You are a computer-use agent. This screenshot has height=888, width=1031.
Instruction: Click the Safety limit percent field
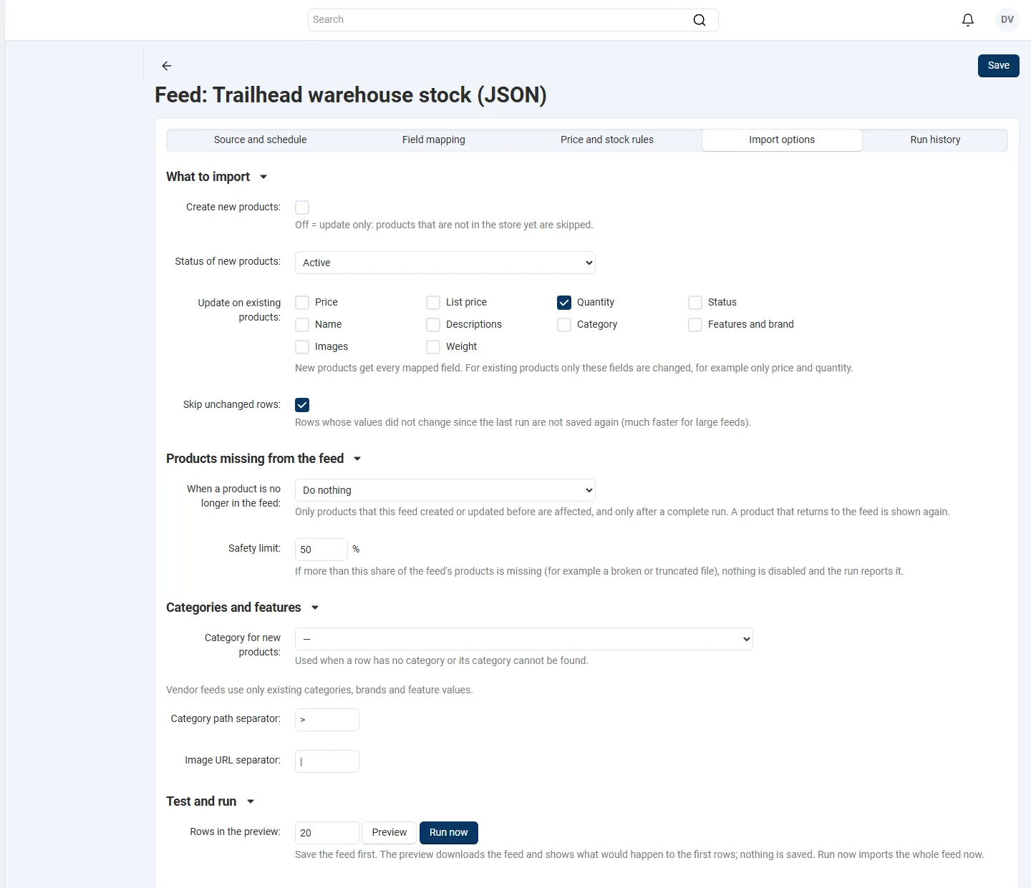tap(321, 550)
